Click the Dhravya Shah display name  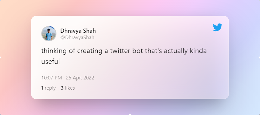pos(78,31)
